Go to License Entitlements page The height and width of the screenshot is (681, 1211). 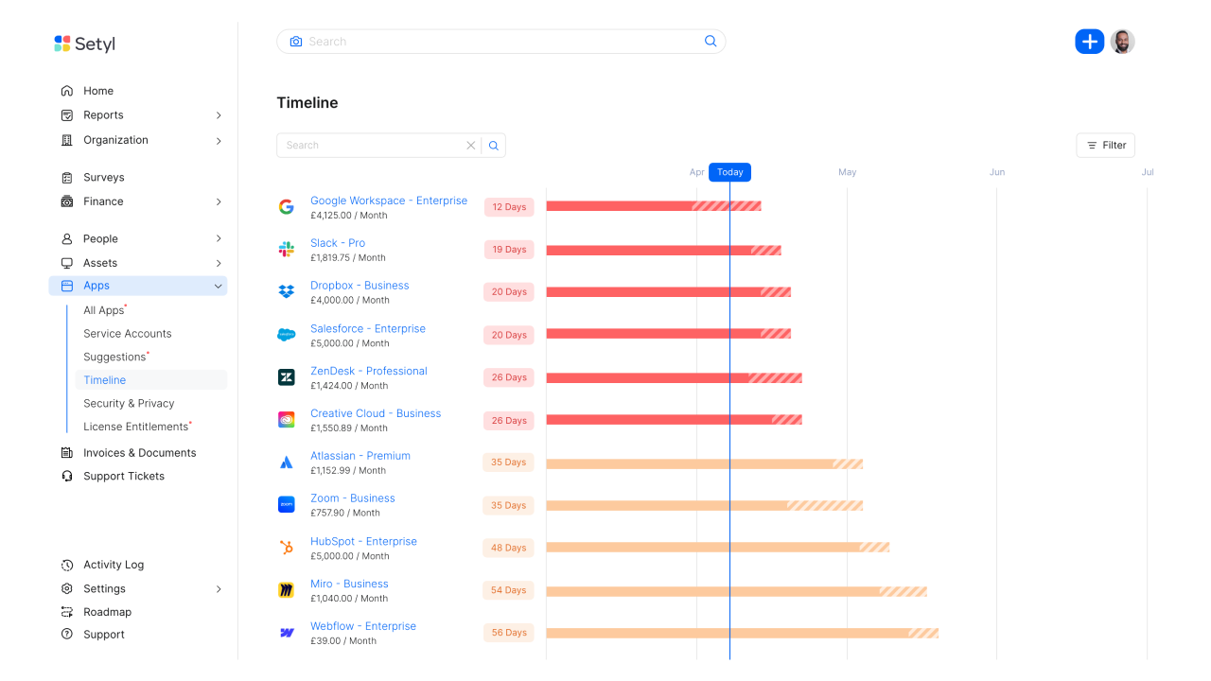pos(136,427)
